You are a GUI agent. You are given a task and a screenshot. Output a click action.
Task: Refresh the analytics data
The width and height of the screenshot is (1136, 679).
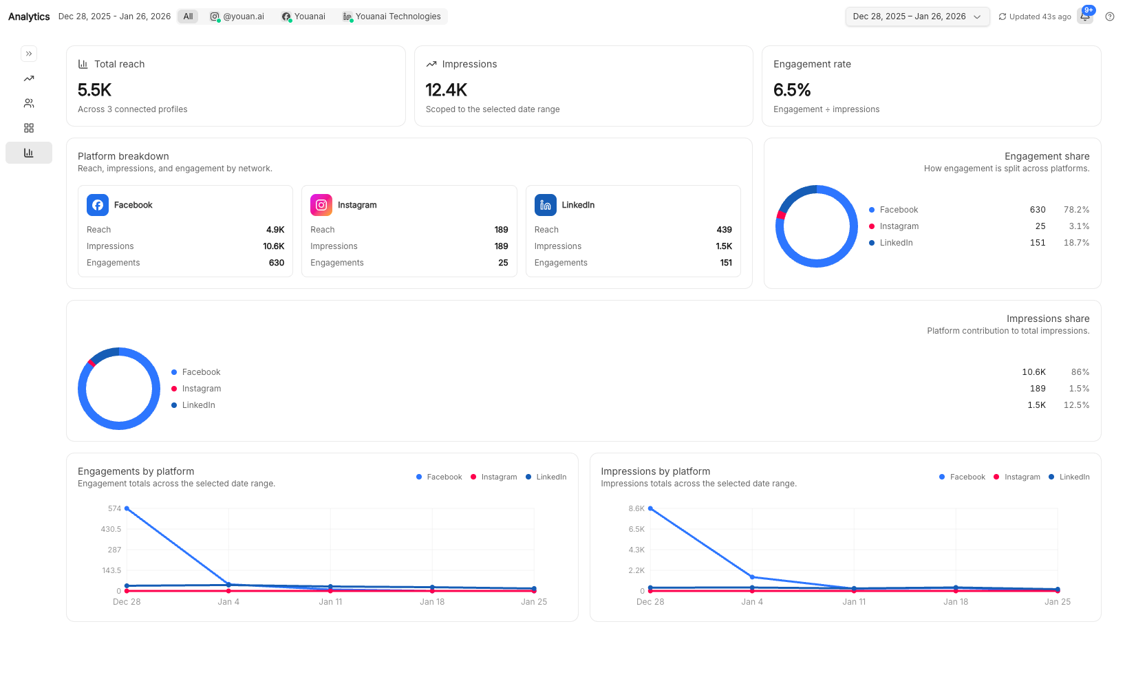(1002, 16)
